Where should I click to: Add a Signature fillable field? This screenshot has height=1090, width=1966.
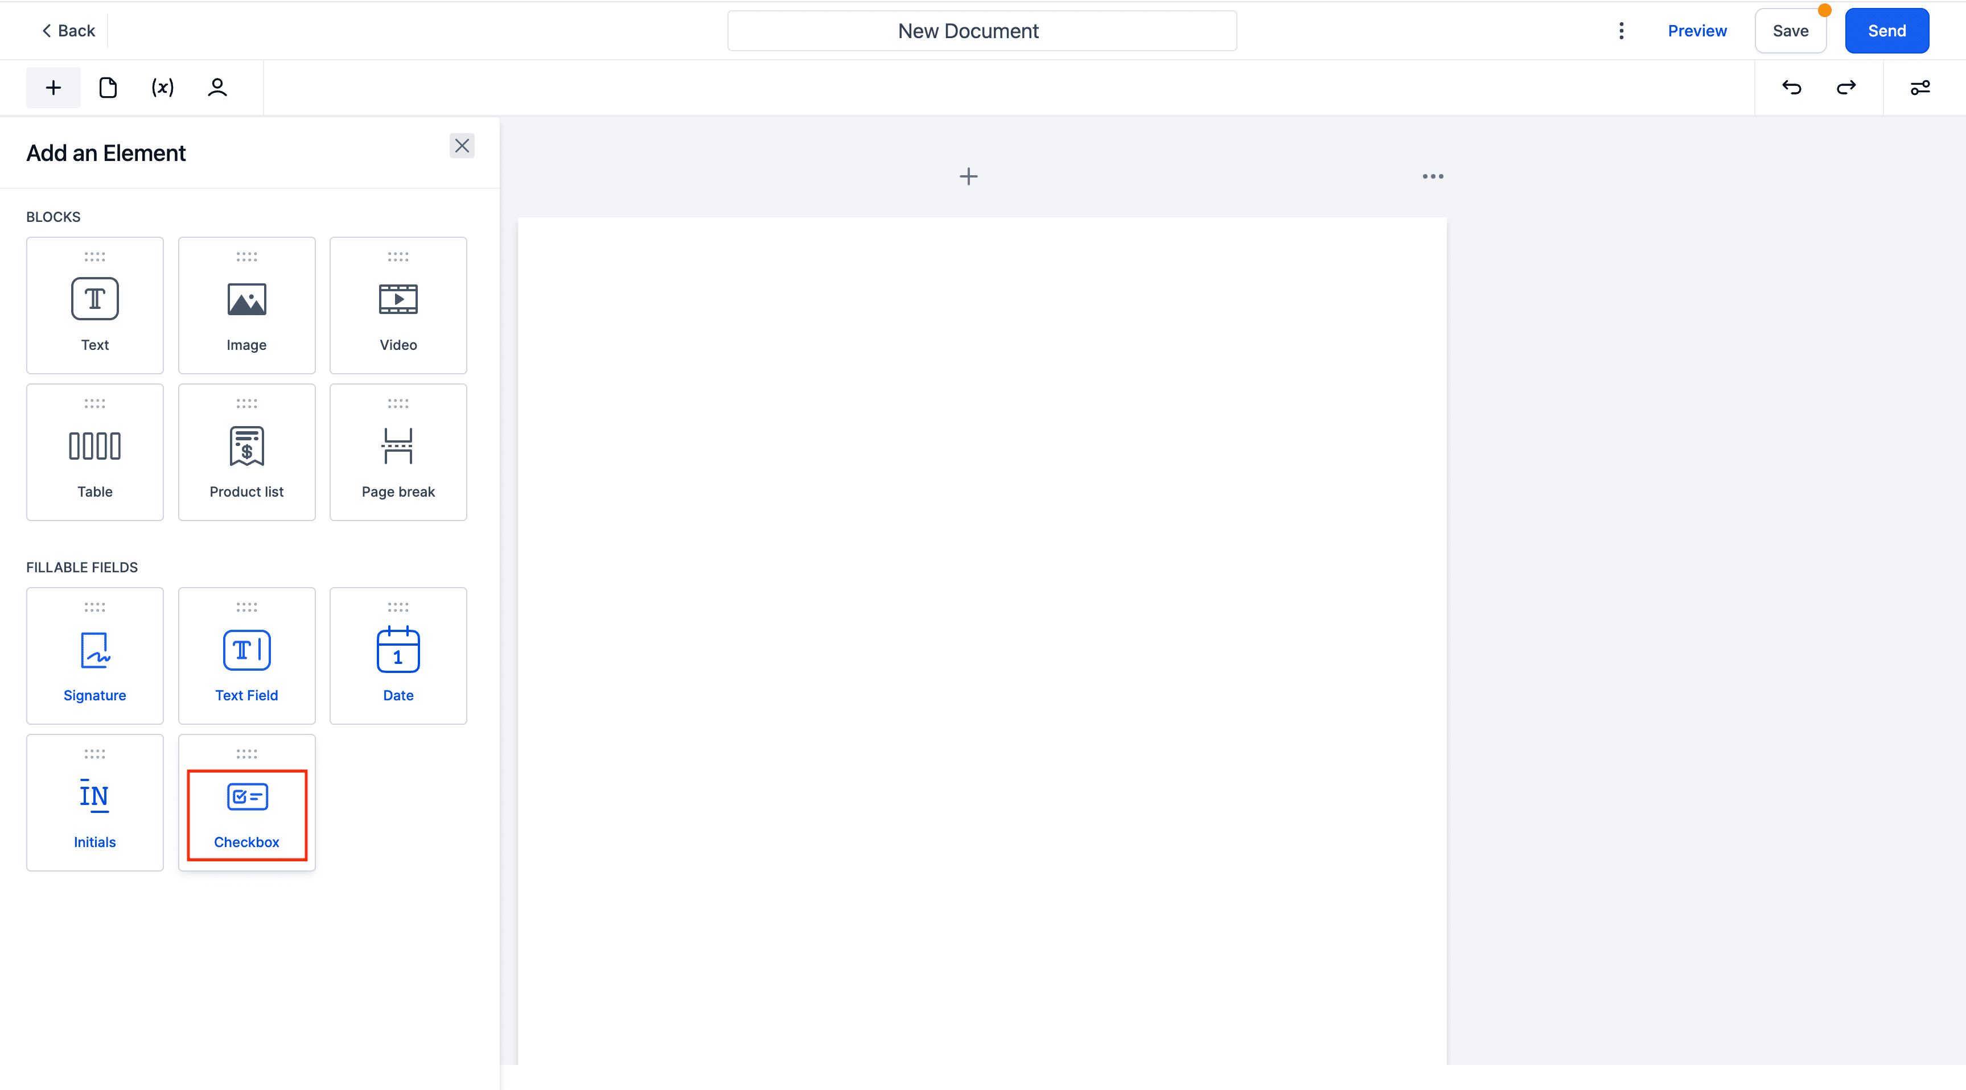[94, 656]
